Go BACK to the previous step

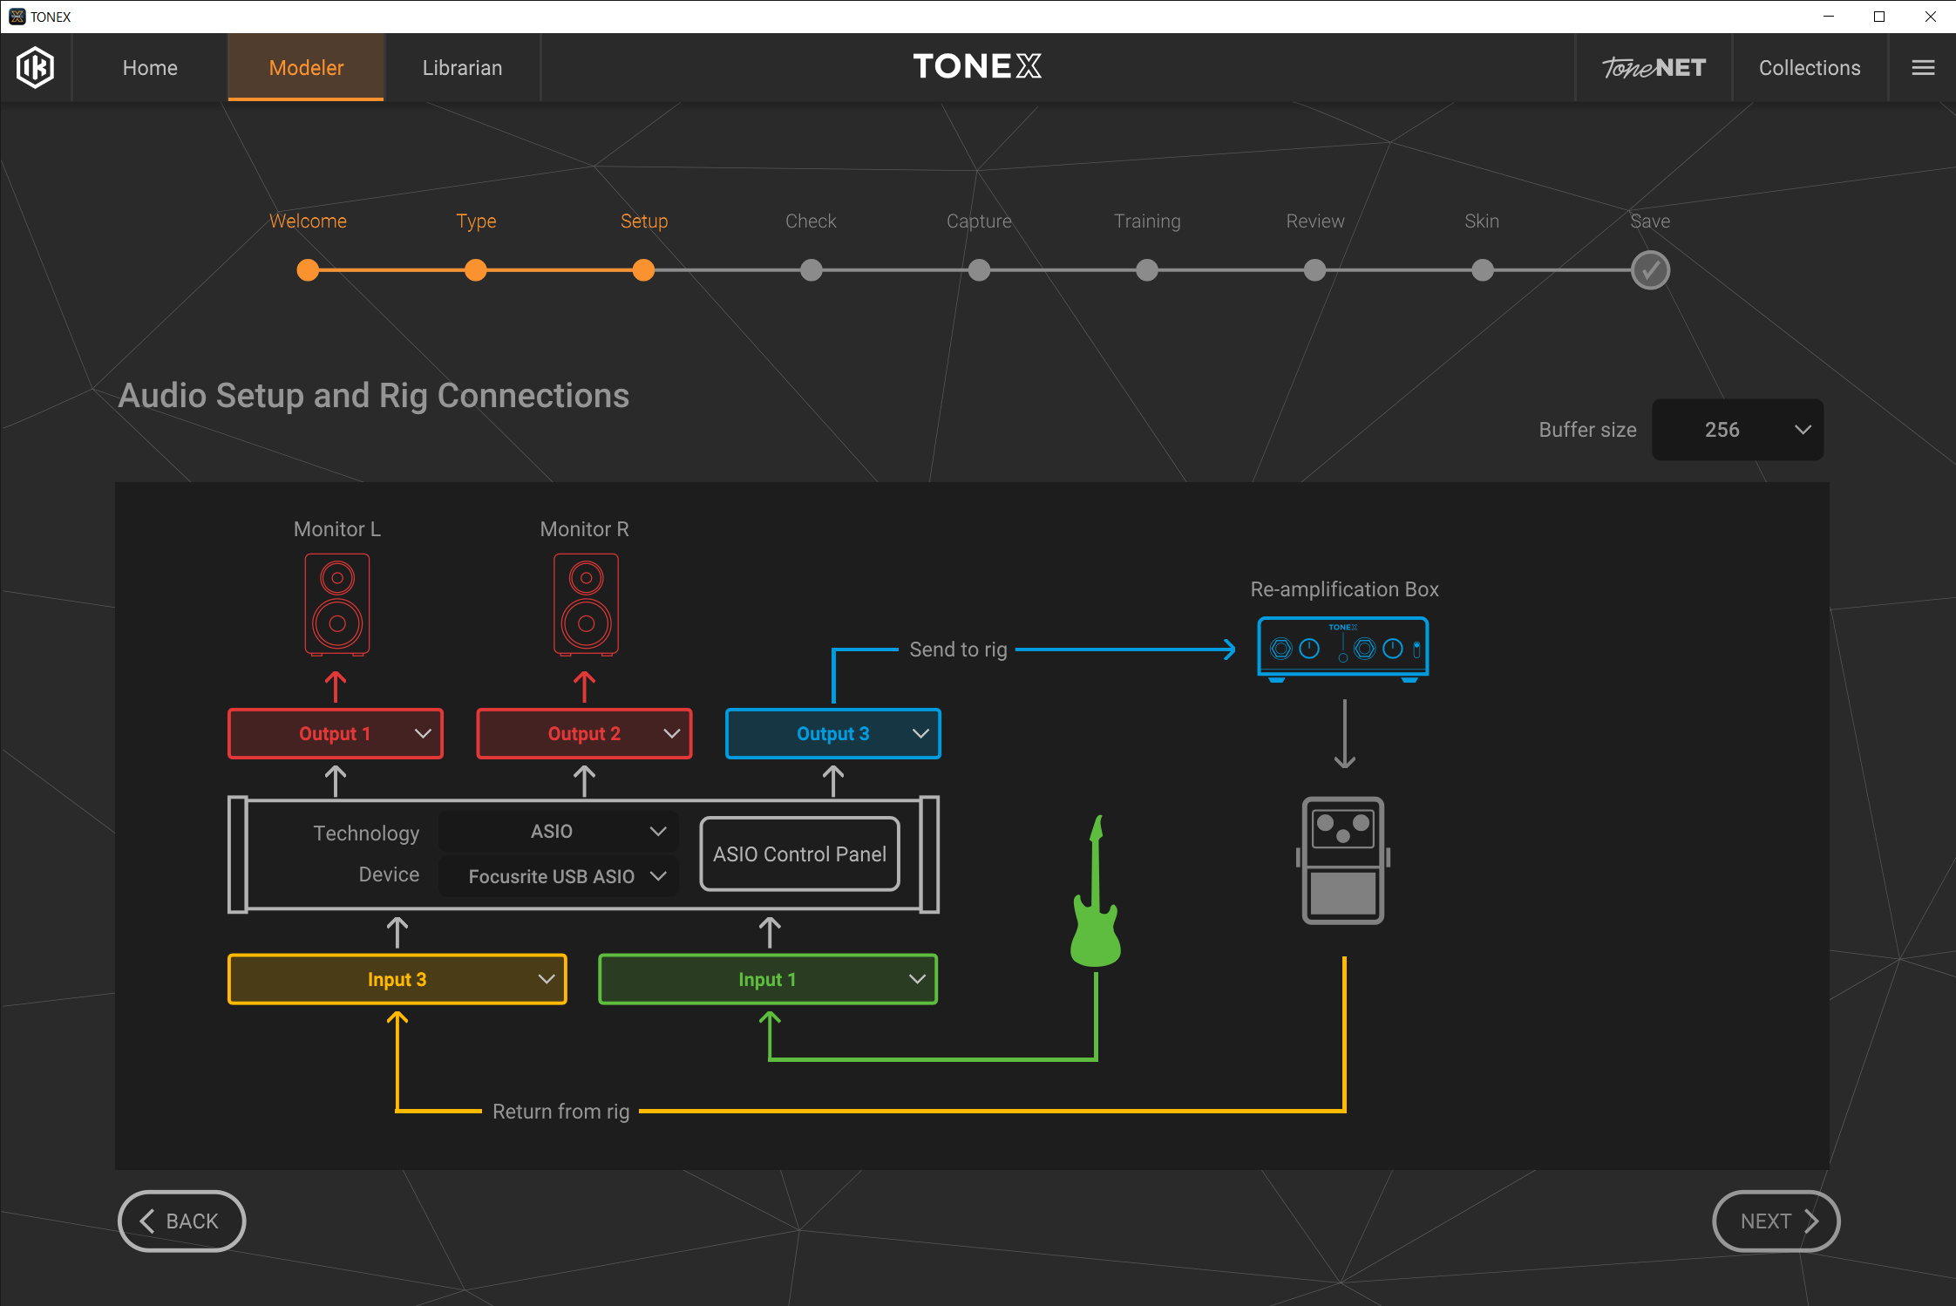coord(181,1221)
